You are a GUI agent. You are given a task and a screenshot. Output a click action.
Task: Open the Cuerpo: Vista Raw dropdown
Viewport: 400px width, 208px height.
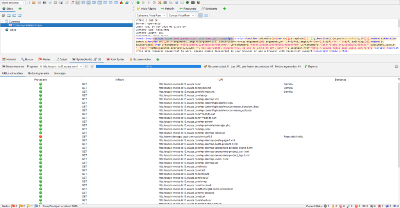181,16
